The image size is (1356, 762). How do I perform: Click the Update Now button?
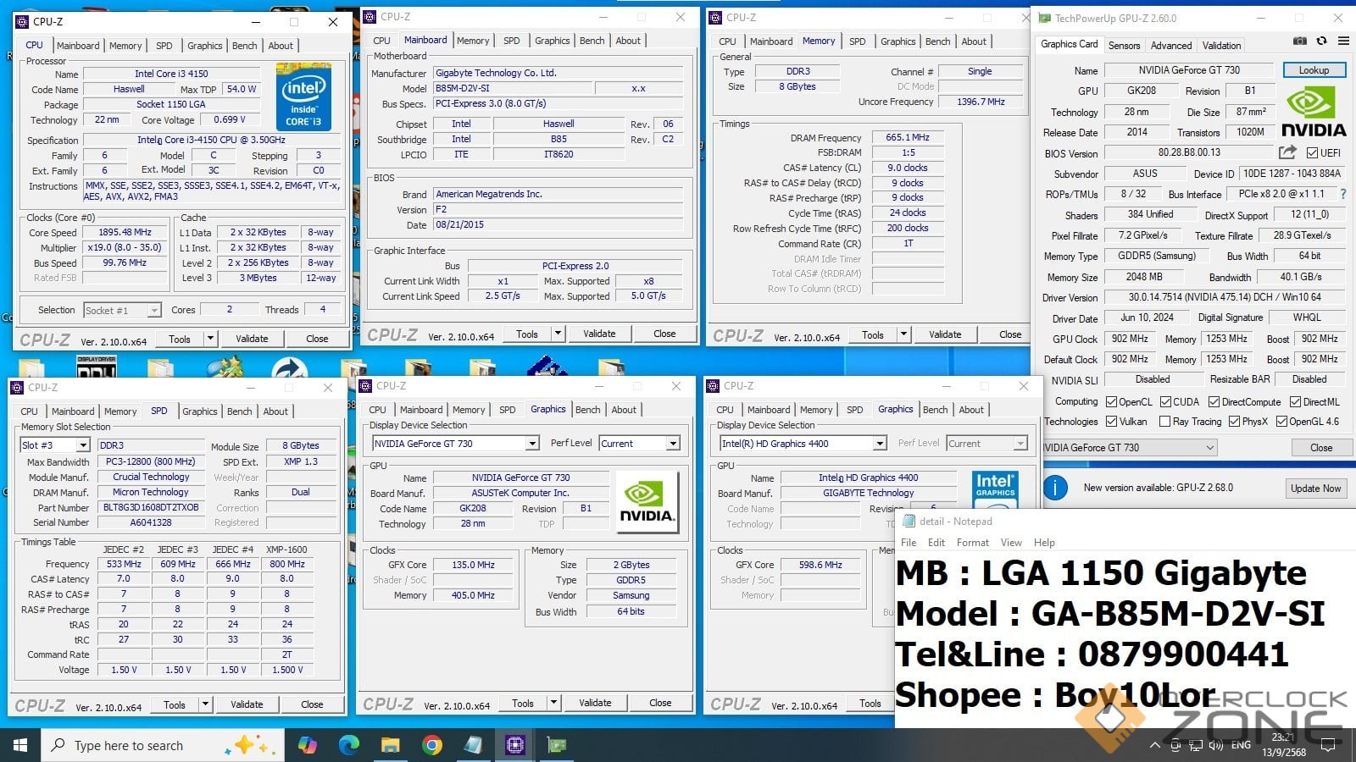(x=1315, y=489)
